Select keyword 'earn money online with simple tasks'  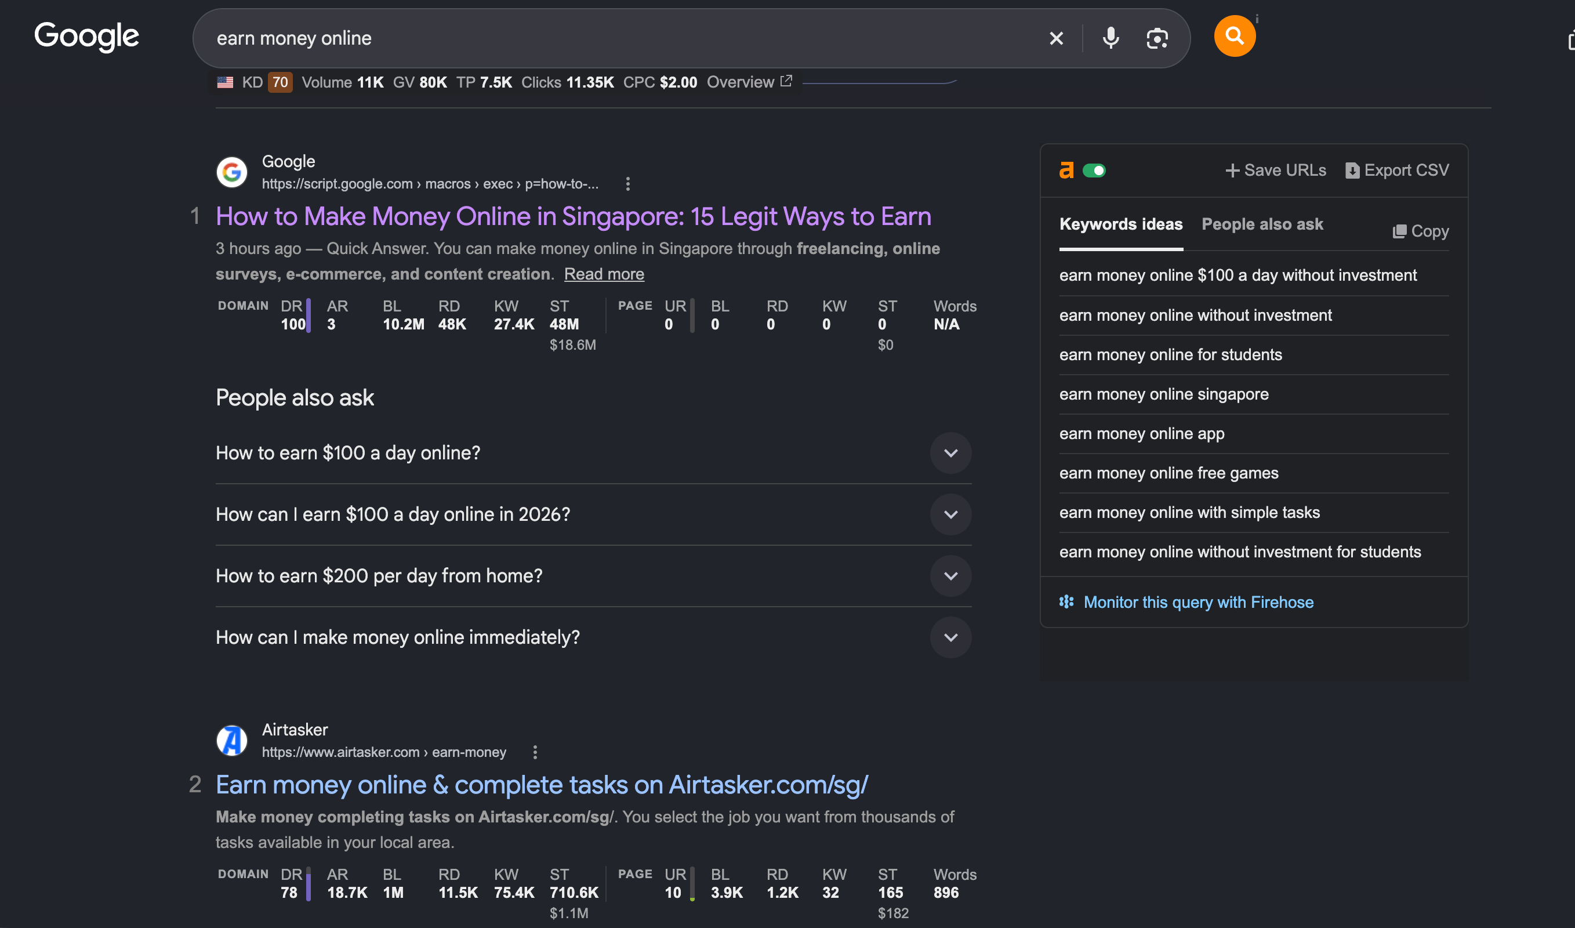click(1189, 512)
